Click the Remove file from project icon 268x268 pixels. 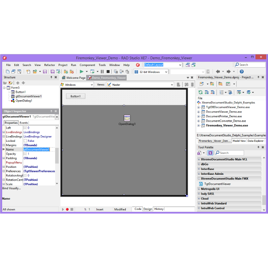72,72
